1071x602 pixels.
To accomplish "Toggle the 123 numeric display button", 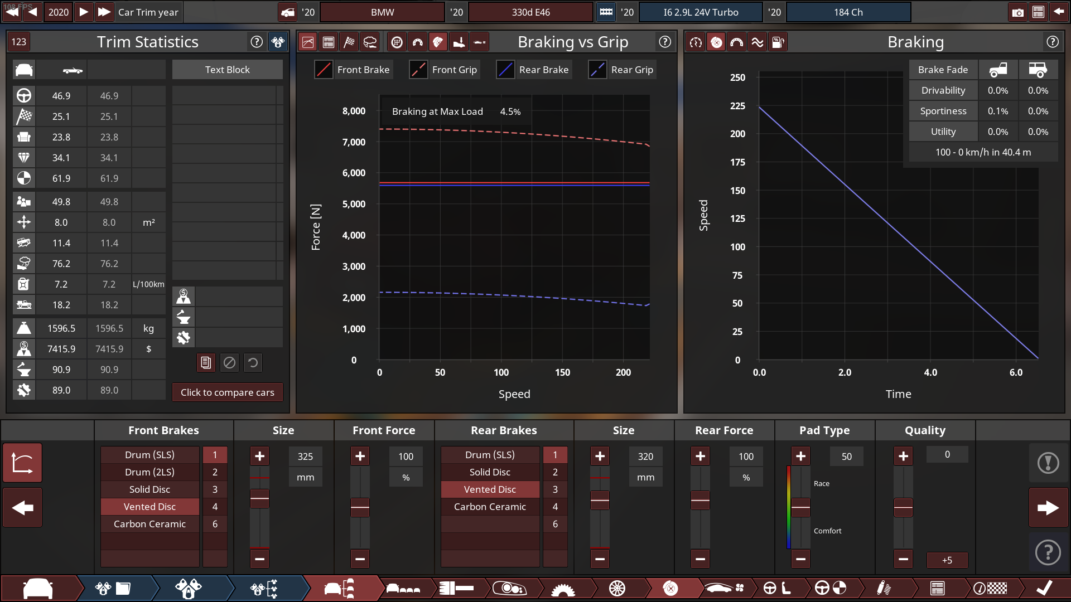I will pos(19,42).
